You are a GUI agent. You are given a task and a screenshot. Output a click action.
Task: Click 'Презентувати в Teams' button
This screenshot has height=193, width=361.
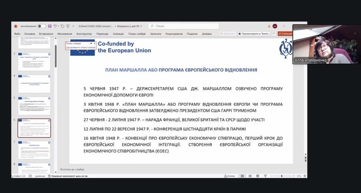pyautogui.click(x=254, y=34)
